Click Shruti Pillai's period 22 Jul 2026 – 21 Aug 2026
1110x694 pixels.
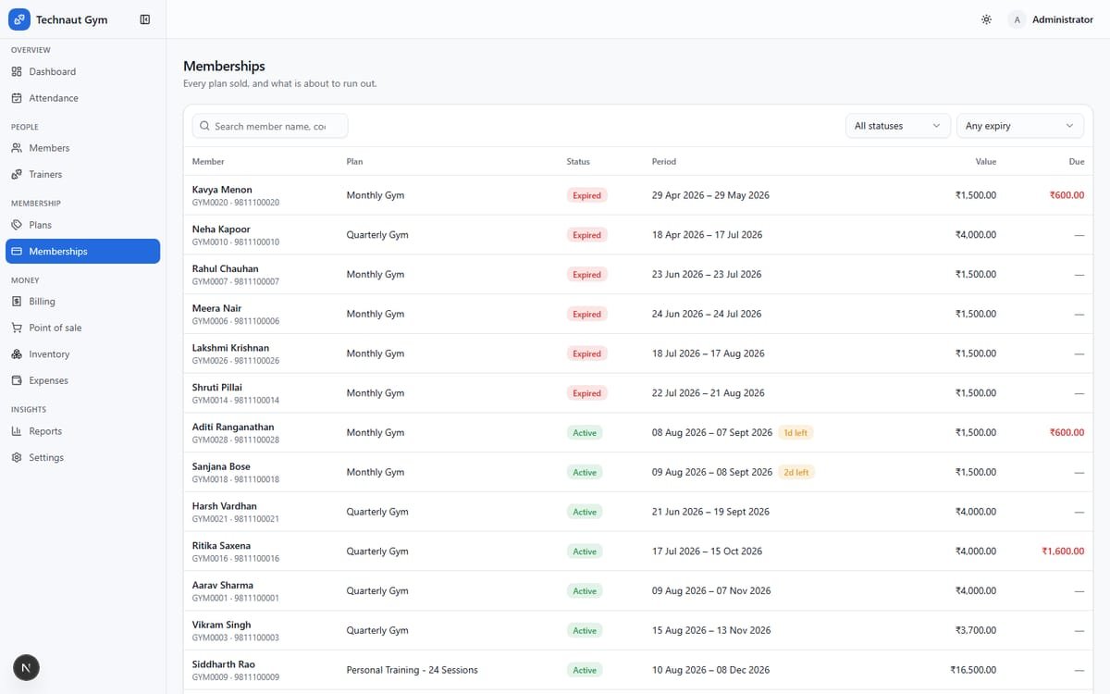[709, 393]
